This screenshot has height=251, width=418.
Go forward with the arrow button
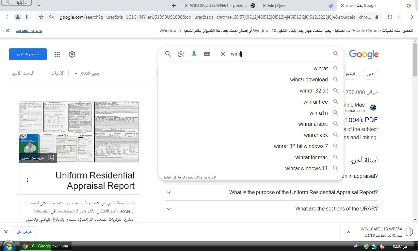coord(400,17)
